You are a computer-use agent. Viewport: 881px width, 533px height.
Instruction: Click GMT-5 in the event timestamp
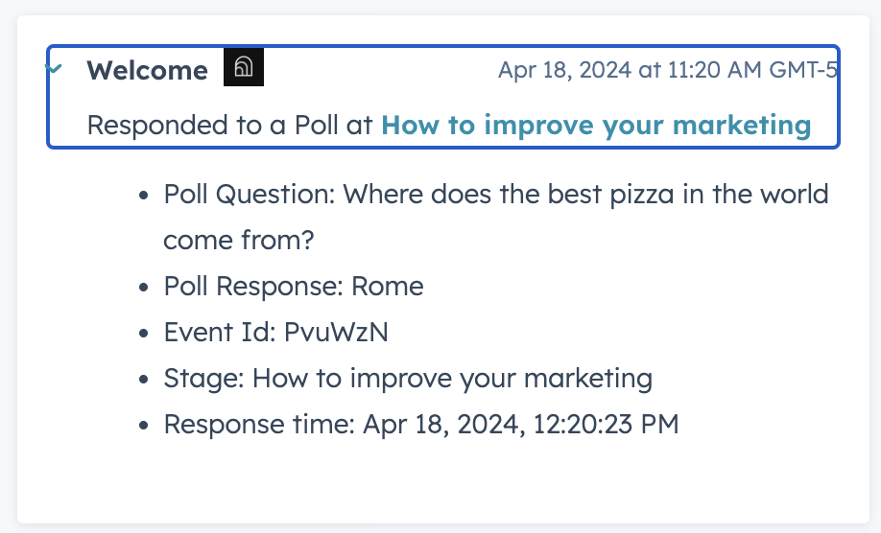803,70
